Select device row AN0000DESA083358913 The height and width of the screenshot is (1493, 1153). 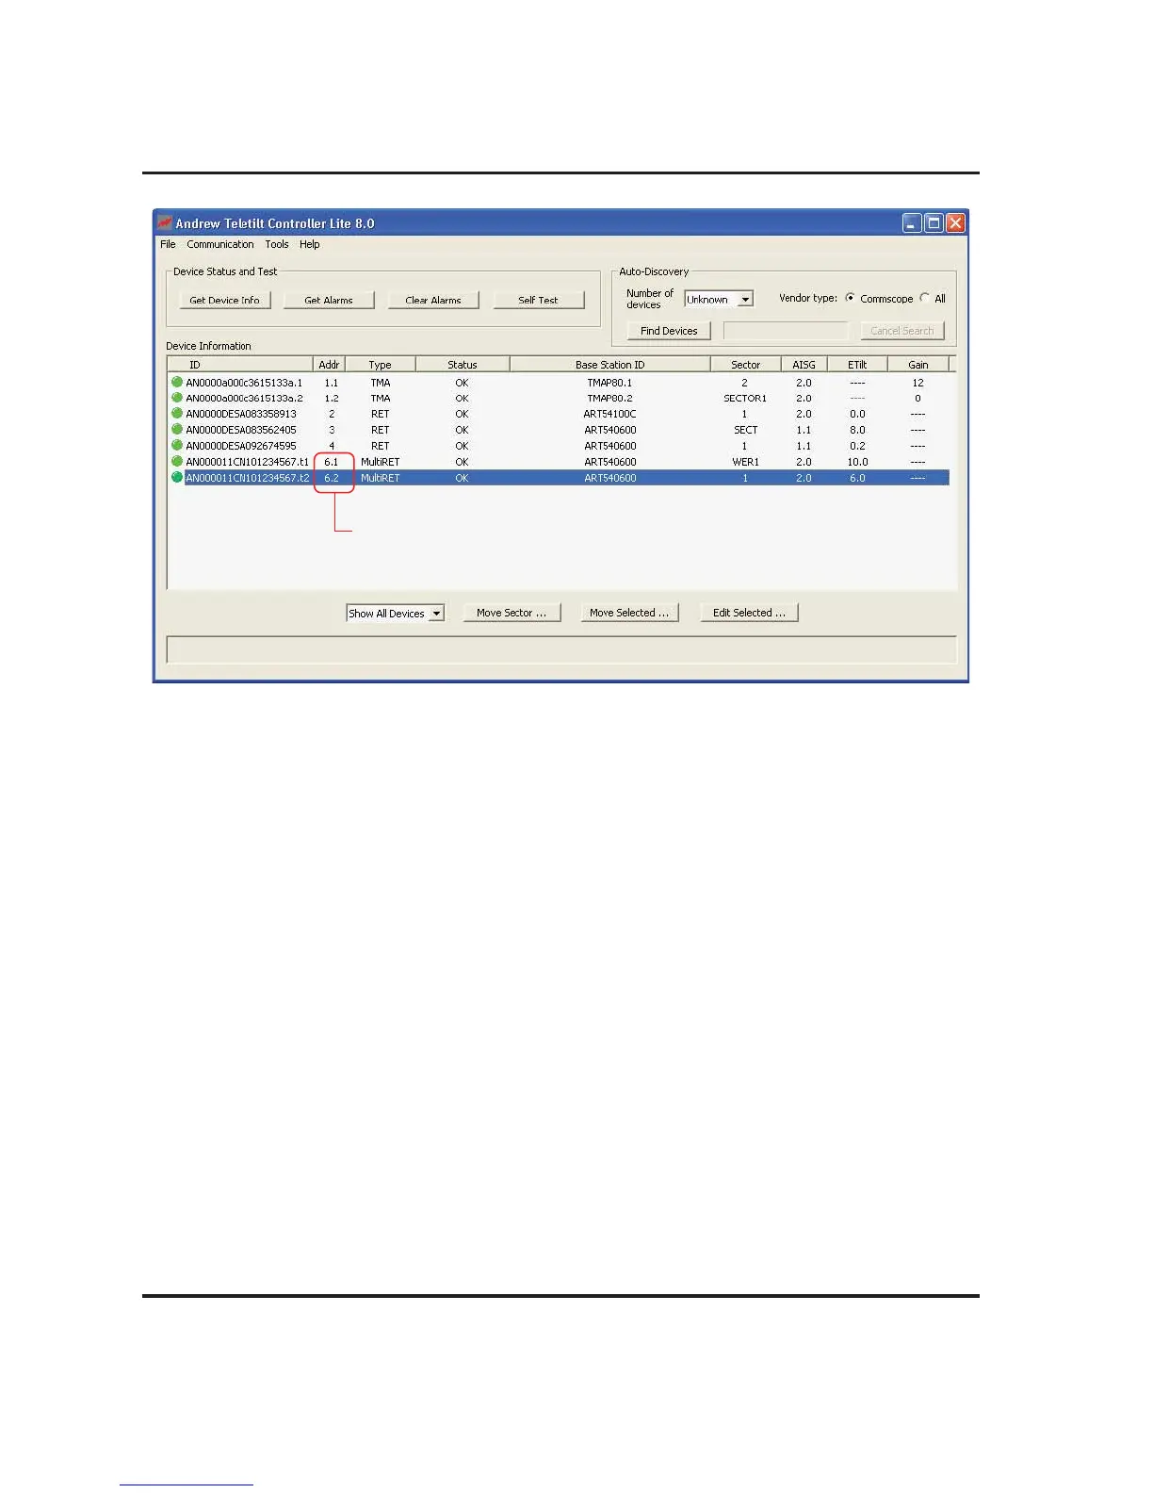[x=559, y=414]
